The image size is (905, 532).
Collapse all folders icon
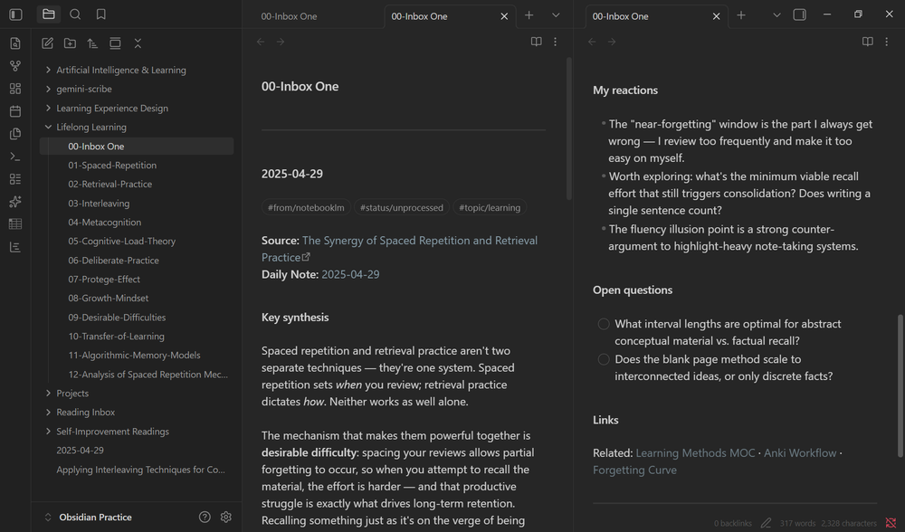pos(138,43)
